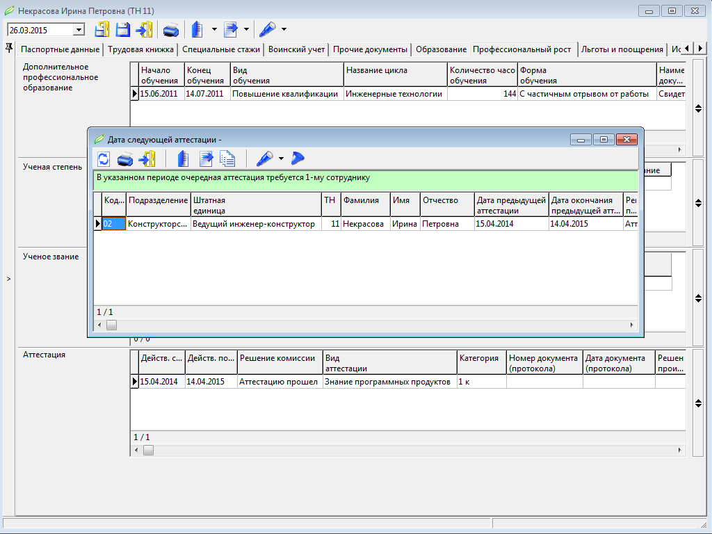This screenshot has height=534, width=712.
Task: Click exit door icon in main toolbar
Action: (145, 29)
